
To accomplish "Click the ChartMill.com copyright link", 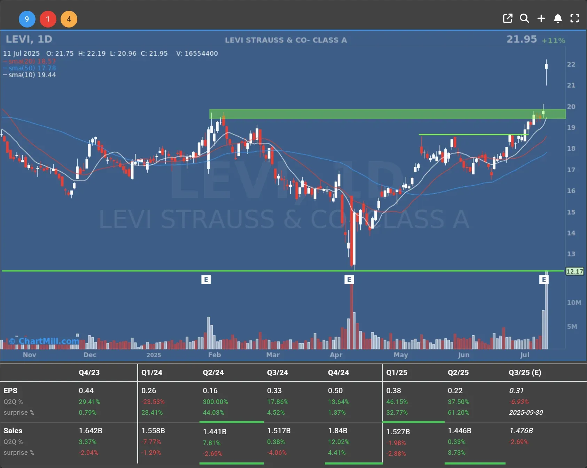I will [x=44, y=341].
